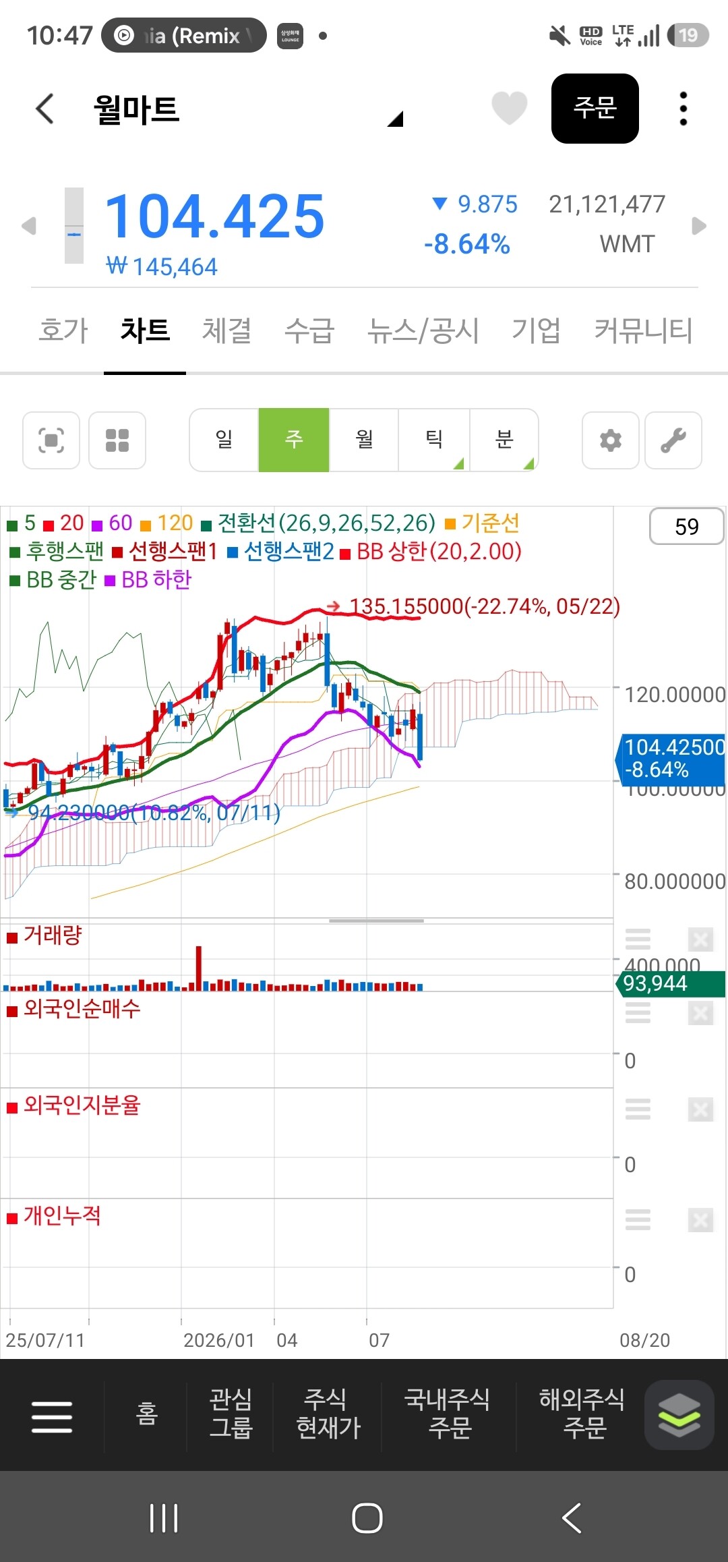Open chart tools wrench icon
The width and height of the screenshot is (728, 1562).
(x=673, y=440)
